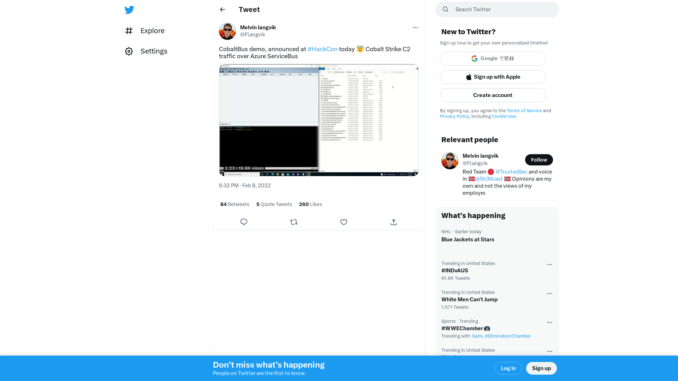Open Melvin langvik name in Relevant people
The width and height of the screenshot is (678, 381).
click(480, 156)
